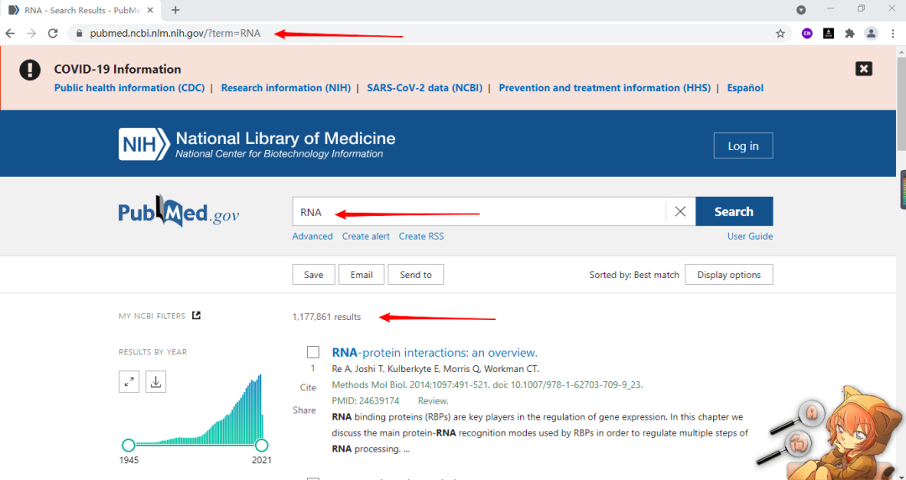Click the circular dropdown icon in the title bar

point(801,10)
